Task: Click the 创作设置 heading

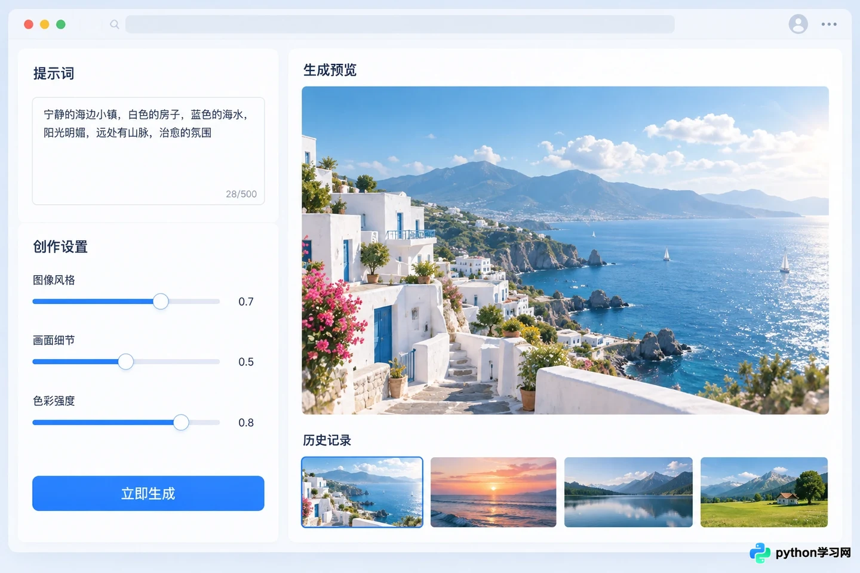Action: [60, 247]
